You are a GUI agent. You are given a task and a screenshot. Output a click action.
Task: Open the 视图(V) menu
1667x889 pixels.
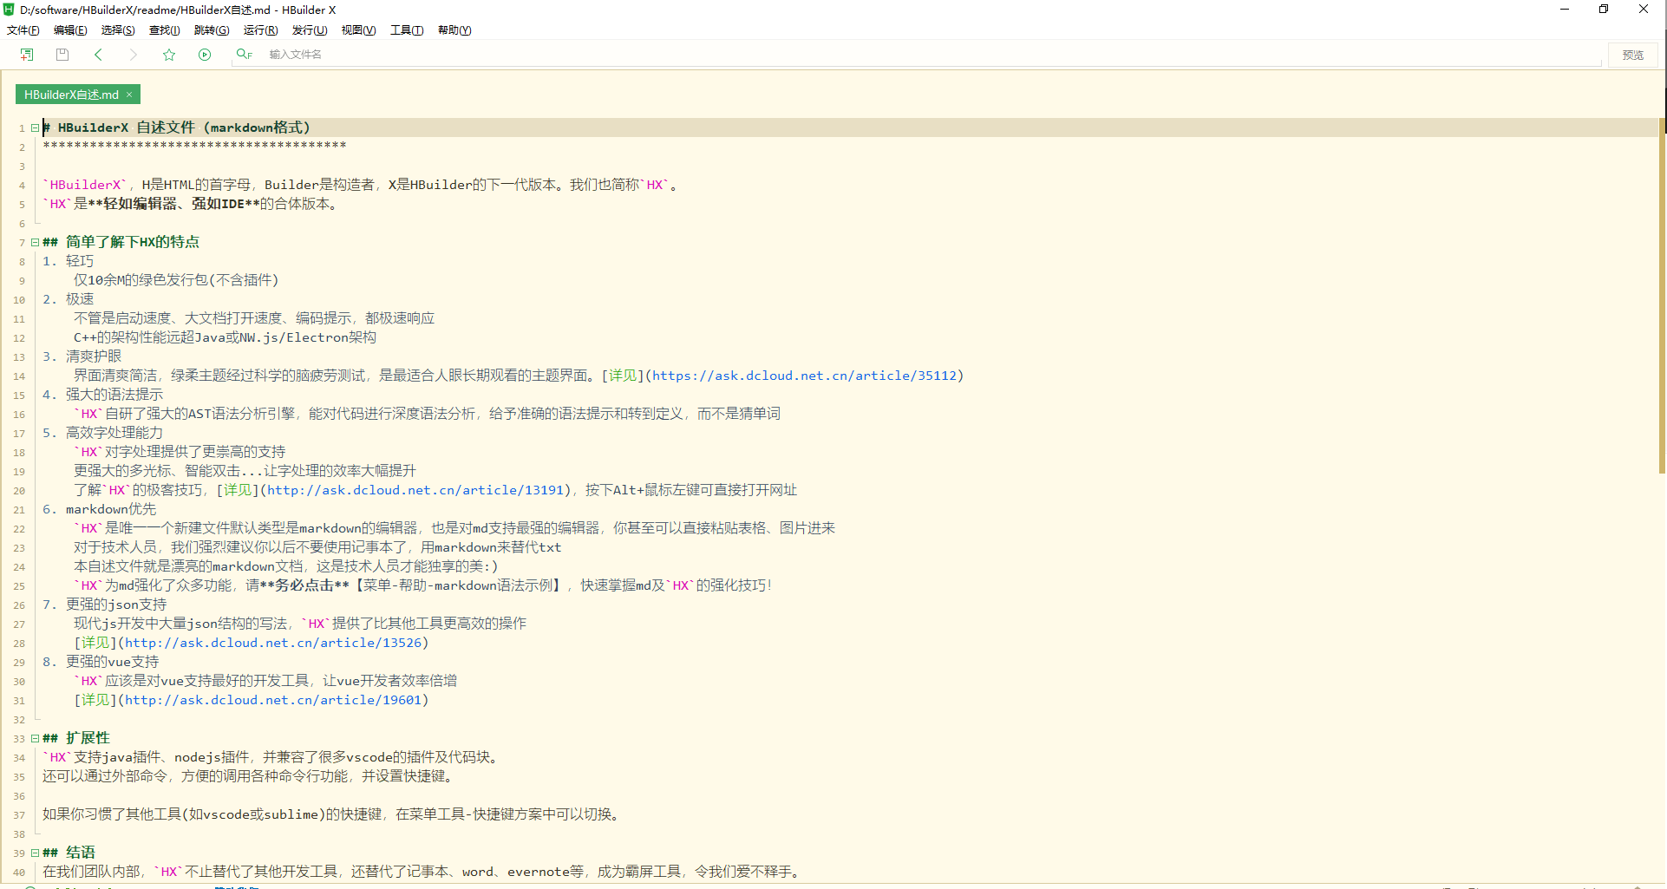pos(358,30)
